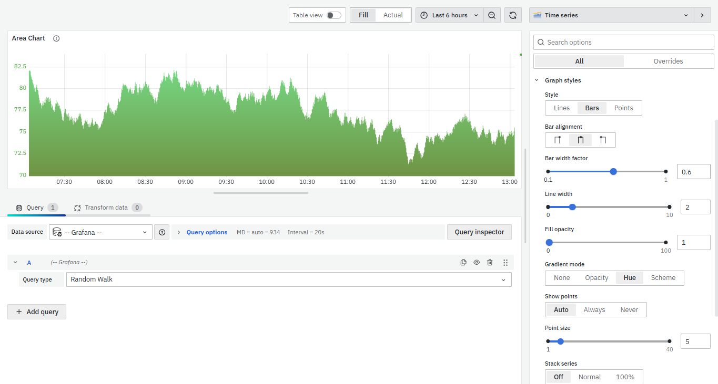Select Opacity gradient mode
Screen dimensions: 718x384
[596, 278]
